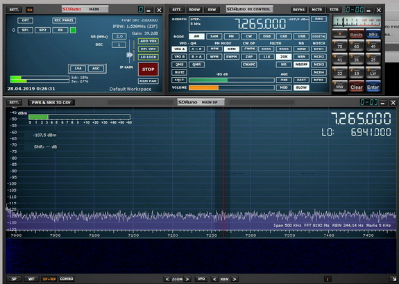The width and height of the screenshot is (399, 284).
Task: Toggle the RX control window button
Action: click(x=60, y=30)
